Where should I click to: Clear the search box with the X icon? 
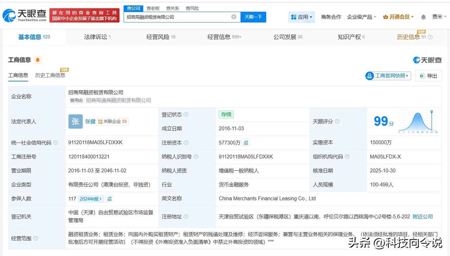(x=234, y=17)
